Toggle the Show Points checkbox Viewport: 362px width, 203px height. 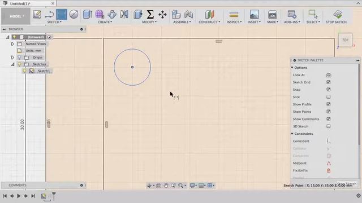[x=328, y=112]
